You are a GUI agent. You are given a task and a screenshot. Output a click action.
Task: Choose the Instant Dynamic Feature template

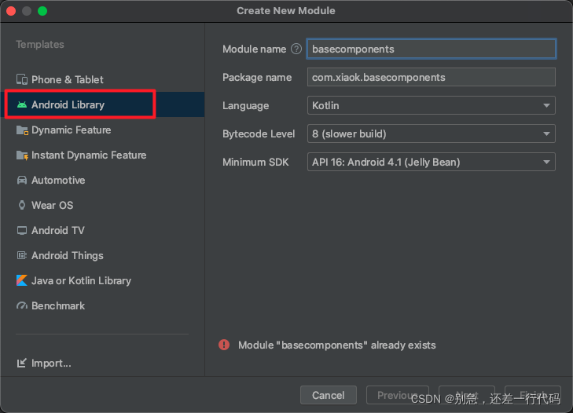click(102, 155)
